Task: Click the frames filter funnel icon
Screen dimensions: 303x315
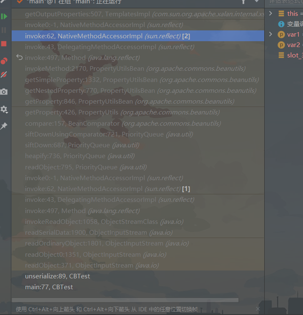Action: click(x=243, y=2)
